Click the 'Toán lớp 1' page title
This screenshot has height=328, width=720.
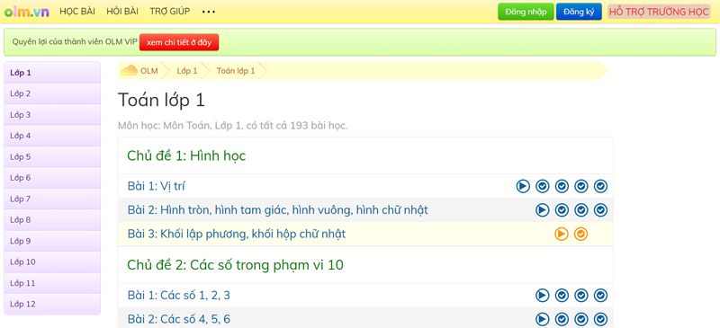(x=161, y=100)
